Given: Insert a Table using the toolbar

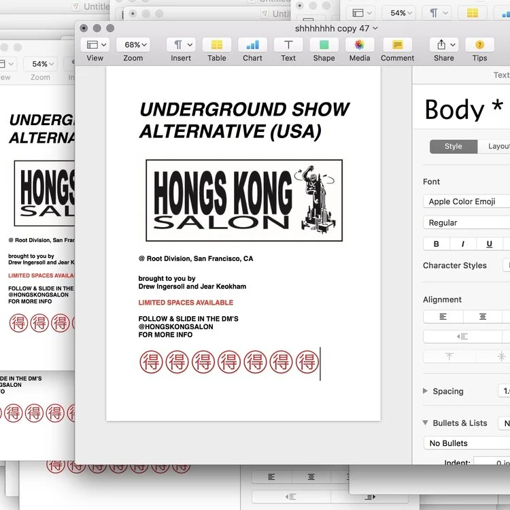Looking at the screenshot, I should click(x=217, y=45).
